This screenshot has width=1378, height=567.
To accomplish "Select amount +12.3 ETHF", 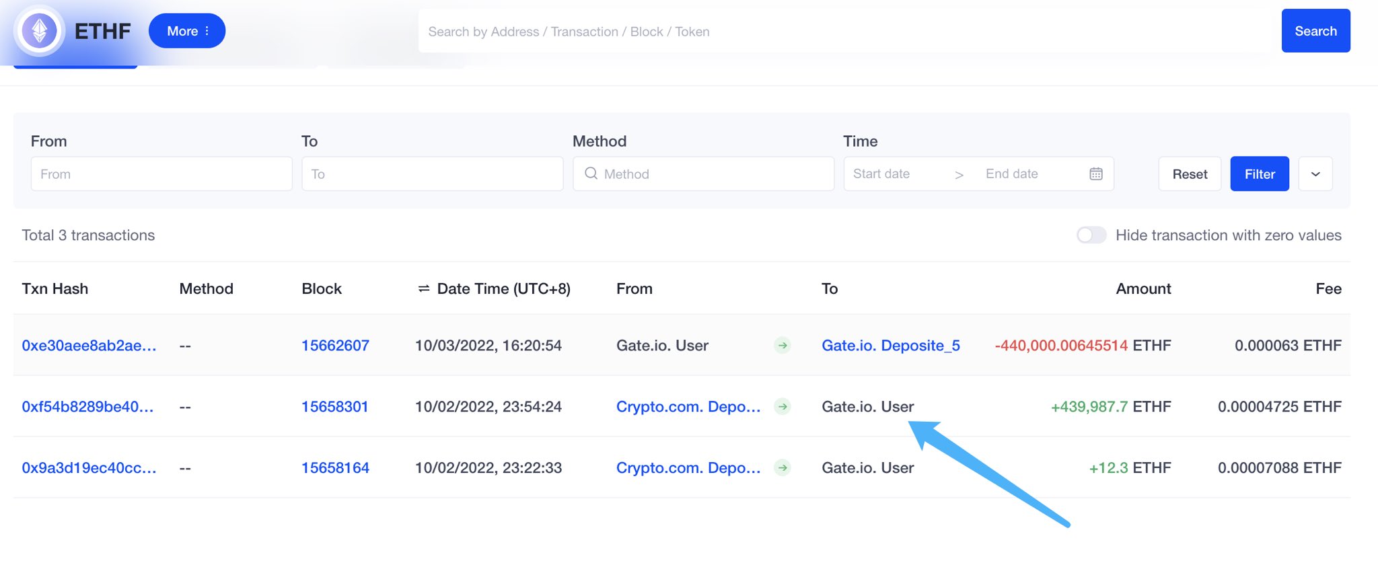I will [x=1130, y=468].
